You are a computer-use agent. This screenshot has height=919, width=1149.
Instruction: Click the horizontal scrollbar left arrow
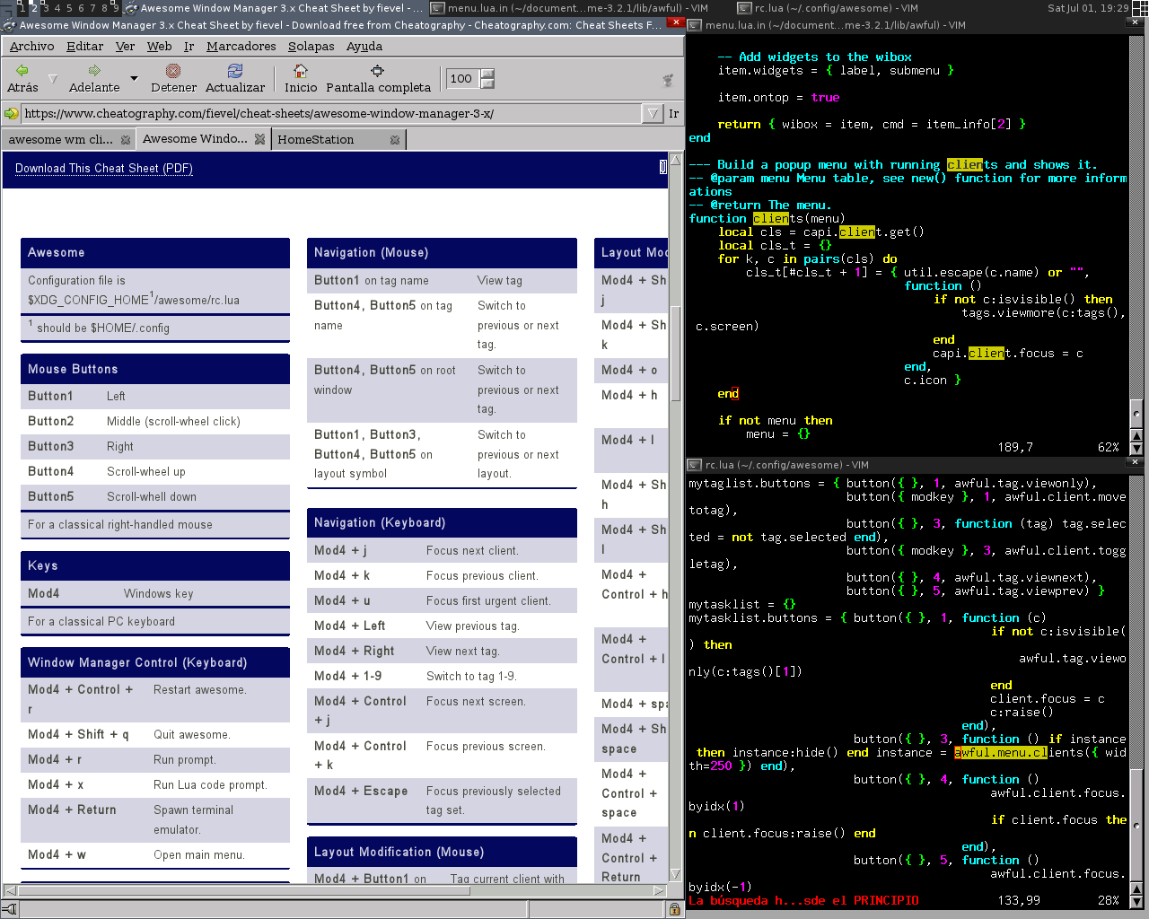10,890
